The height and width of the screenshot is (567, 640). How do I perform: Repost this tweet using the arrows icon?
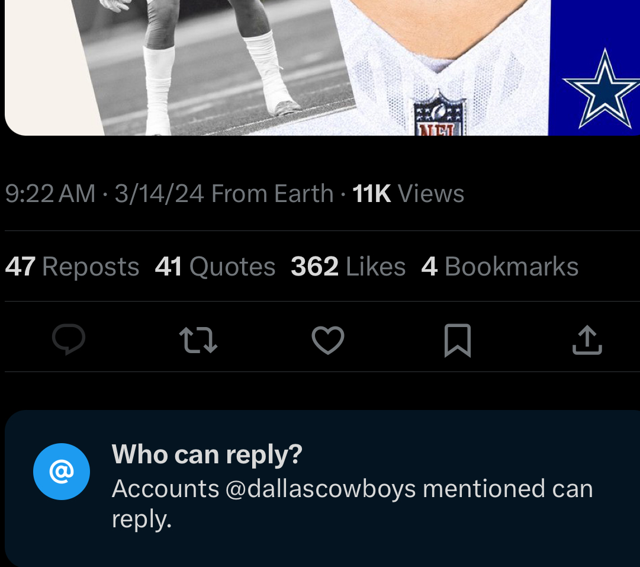[x=198, y=341]
